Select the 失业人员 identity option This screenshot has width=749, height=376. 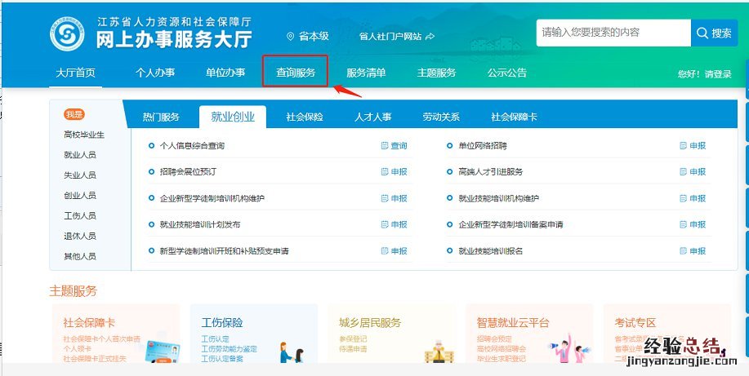tap(80, 175)
